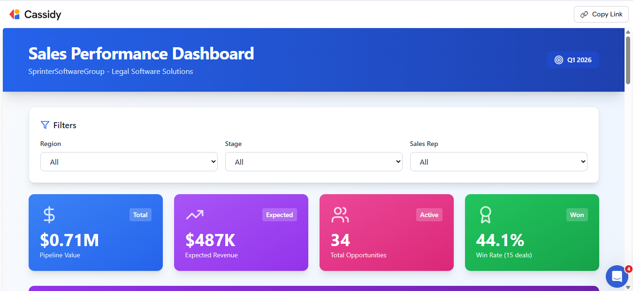Viewport: 633px width, 291px height.
Task: Select the Q1 2026 period badge
Action: (573, 60)
